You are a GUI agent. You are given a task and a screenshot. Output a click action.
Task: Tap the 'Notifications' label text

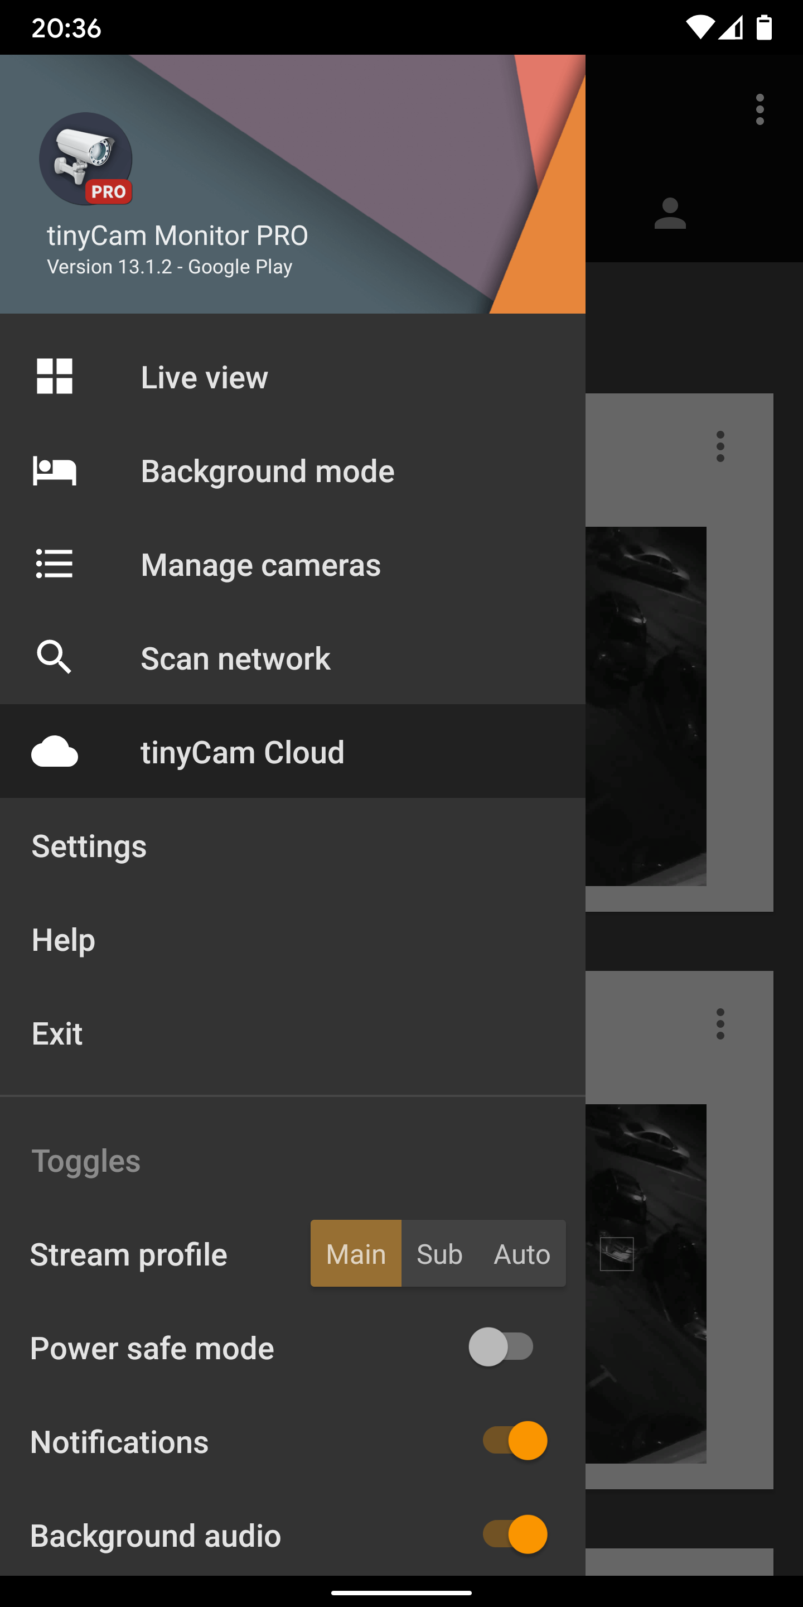tap(120, 1442)
